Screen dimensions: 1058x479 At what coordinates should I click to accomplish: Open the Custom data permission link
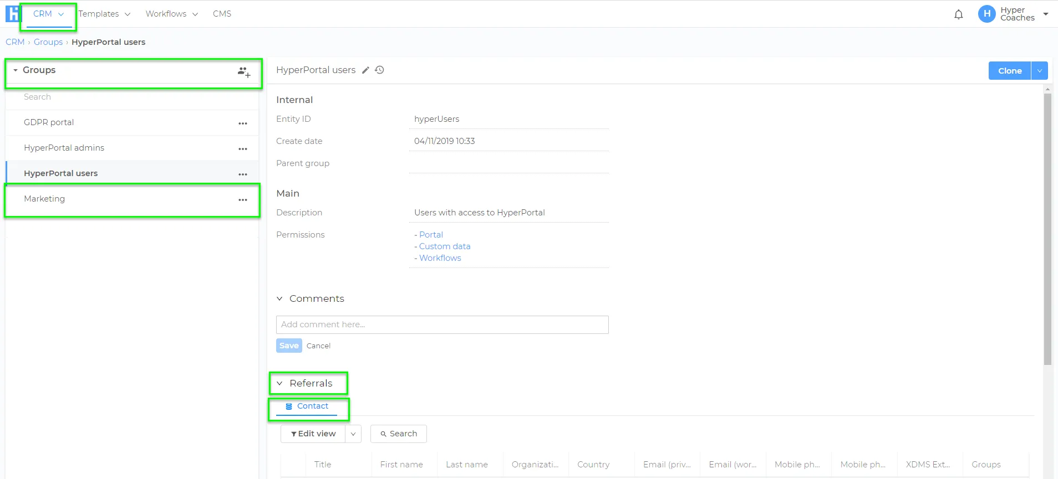point(445,246)
